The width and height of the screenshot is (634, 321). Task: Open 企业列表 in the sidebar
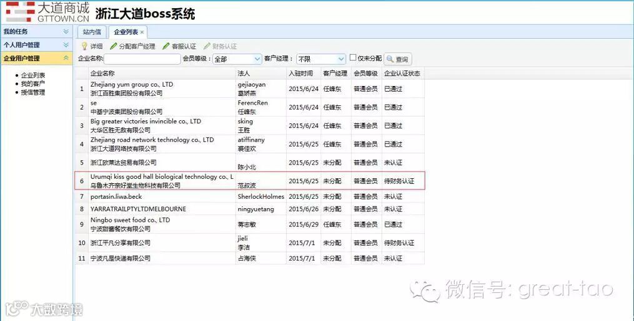tap(33, 75)
